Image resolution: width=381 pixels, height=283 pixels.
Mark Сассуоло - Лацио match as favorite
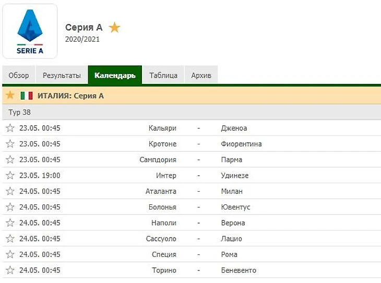point(10,239)
